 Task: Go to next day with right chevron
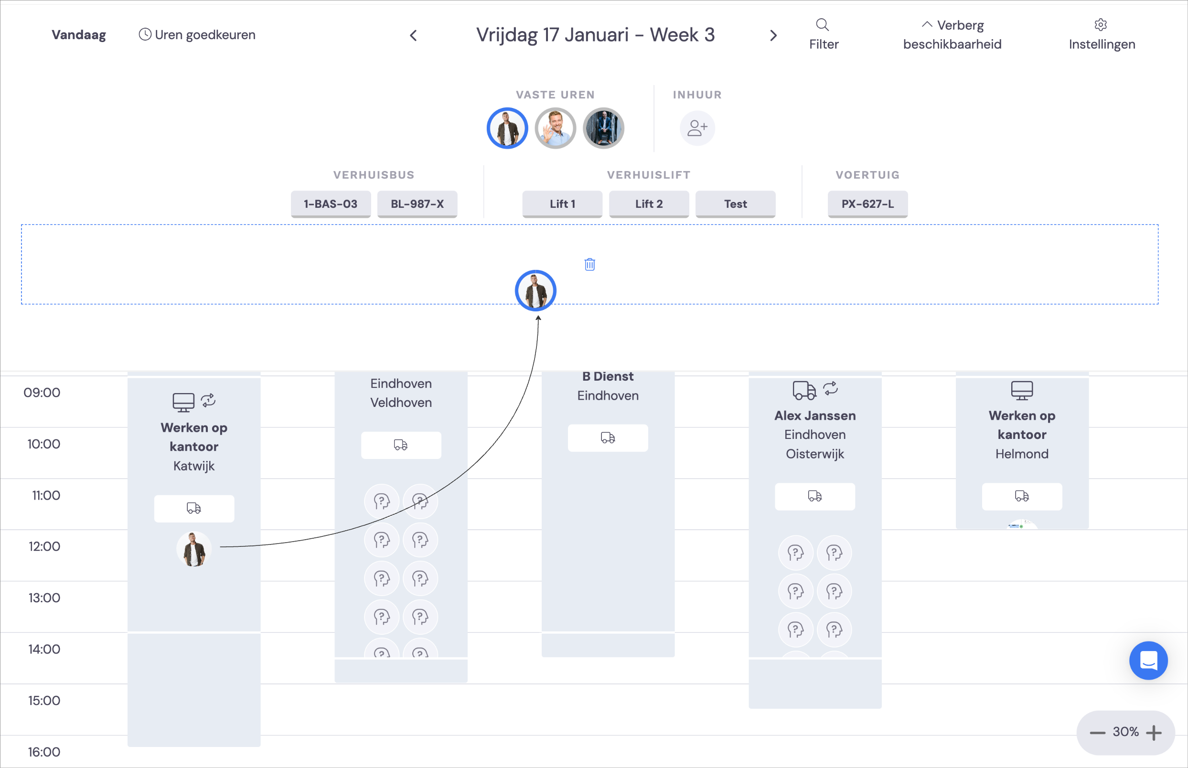(x=773, y=35)
